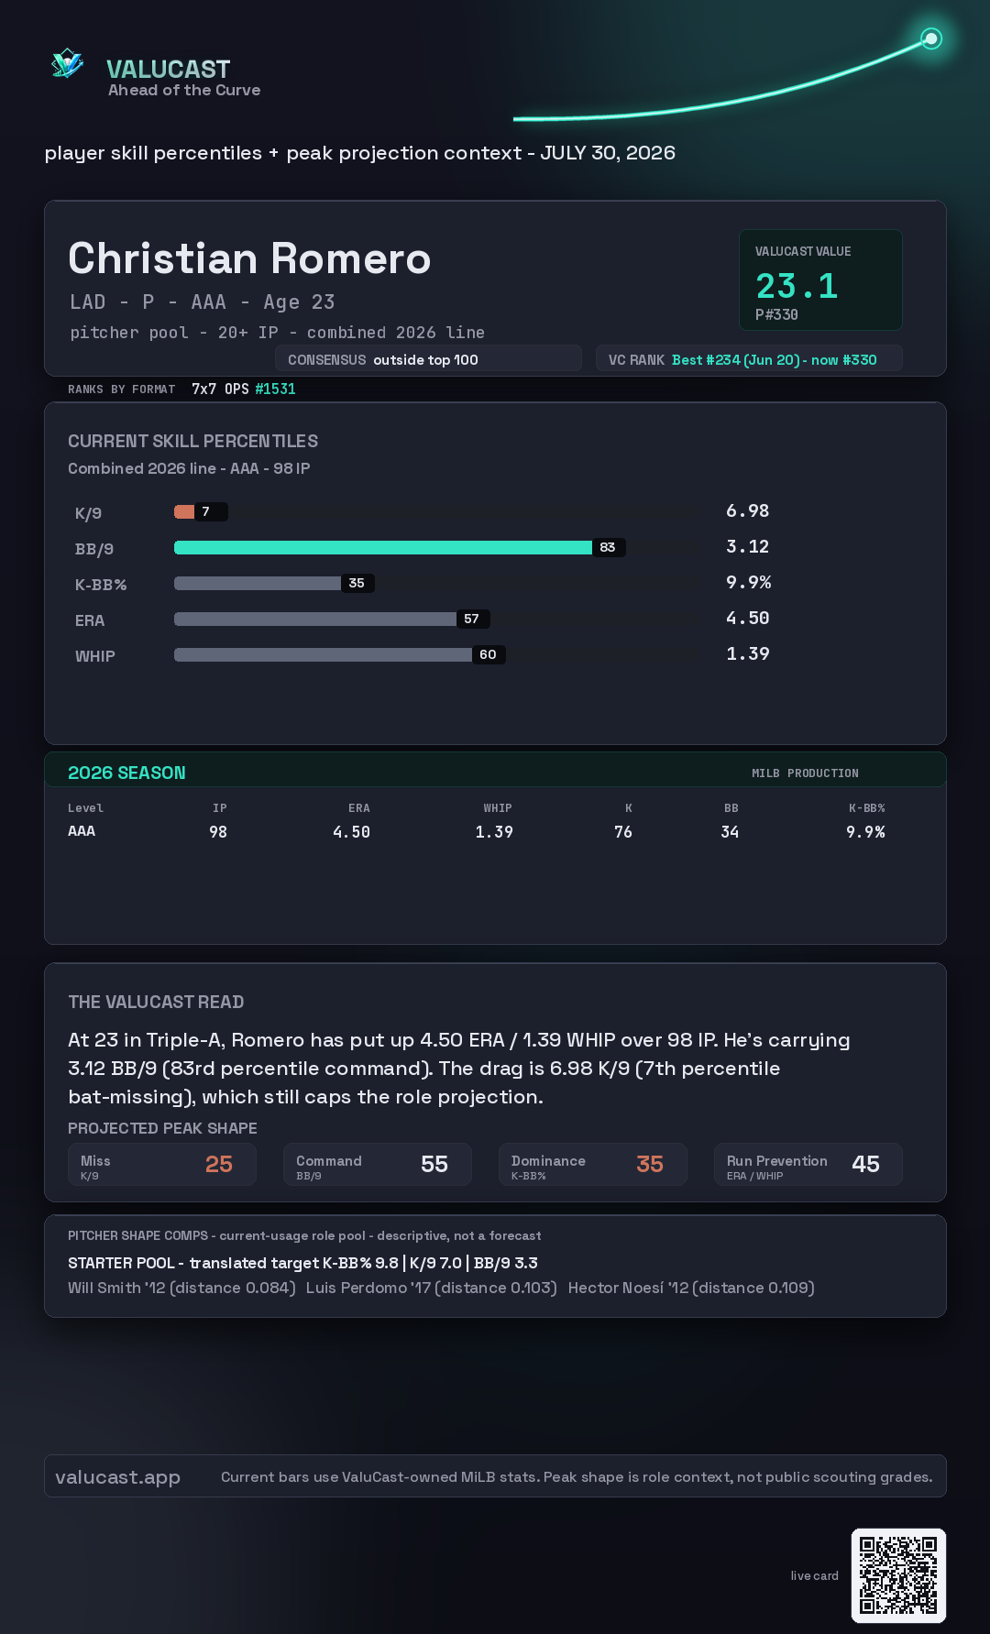Select the Run Prevention ERA/WHIP tile

tap(808, 1164)
